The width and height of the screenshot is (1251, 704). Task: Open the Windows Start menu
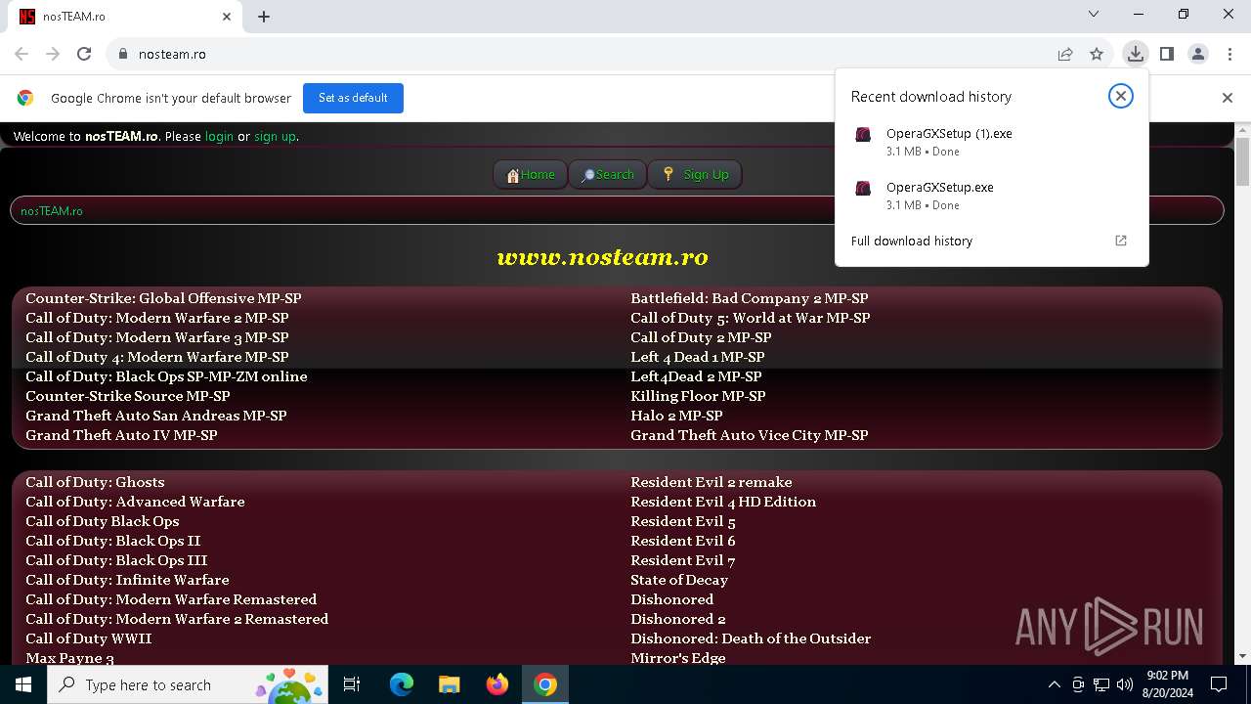(23, 684)
